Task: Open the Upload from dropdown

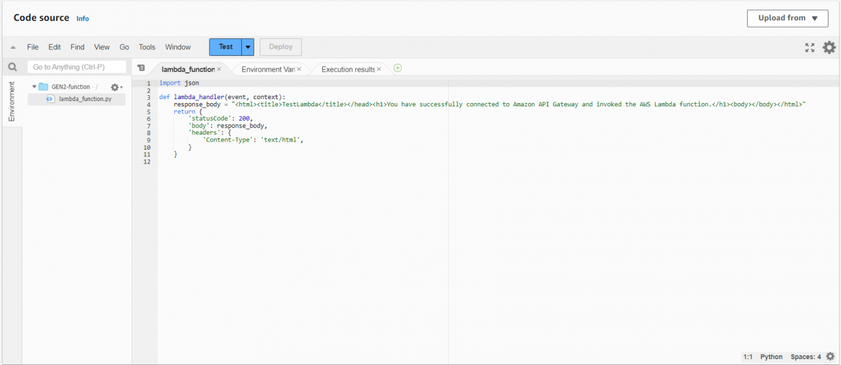Action: click(x=787, y=18)
